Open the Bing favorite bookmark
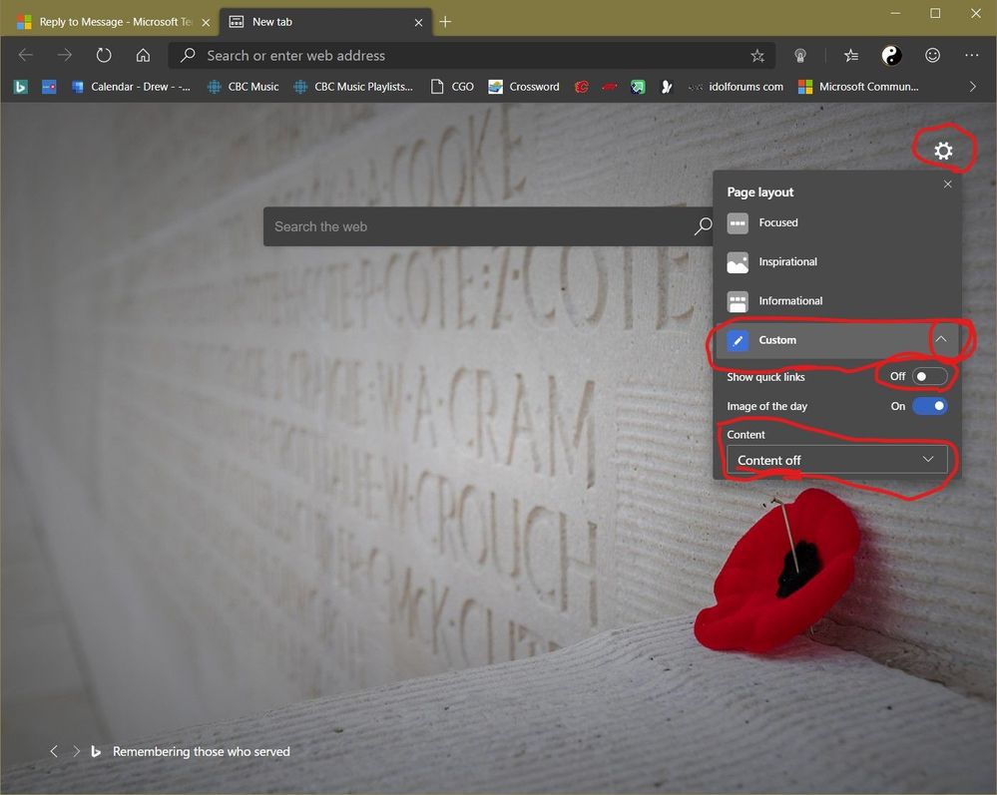997x795 pixels. click(20, 87)
